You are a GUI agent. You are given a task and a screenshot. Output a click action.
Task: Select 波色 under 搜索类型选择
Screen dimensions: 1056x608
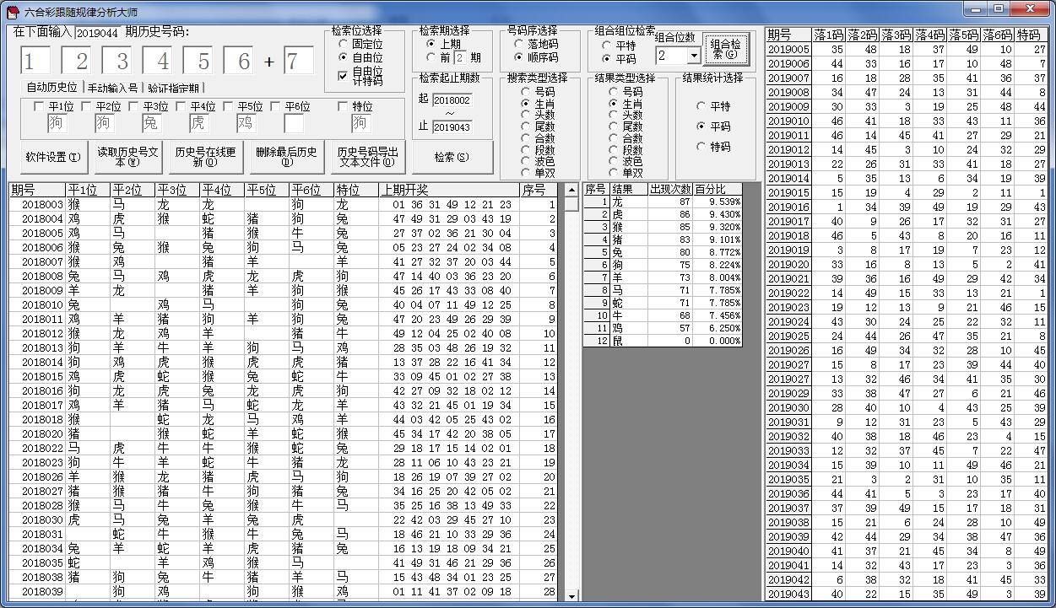pos(527,161)
